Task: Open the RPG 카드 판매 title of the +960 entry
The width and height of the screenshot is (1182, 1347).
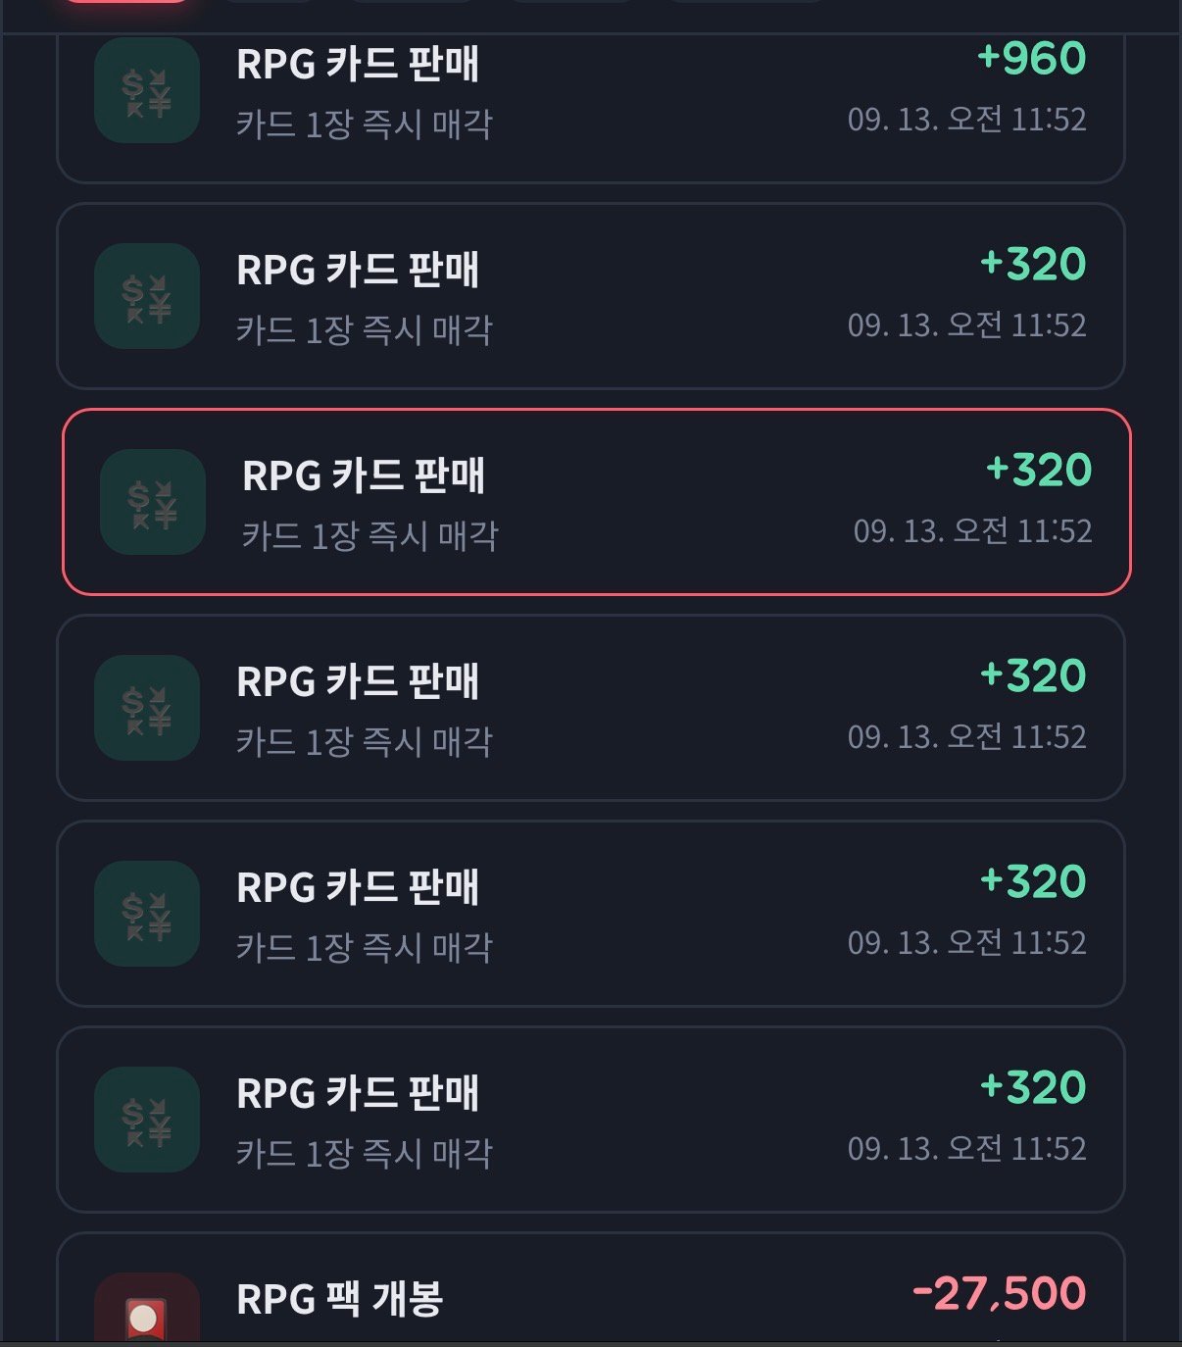Action: (x=358, y=64)
